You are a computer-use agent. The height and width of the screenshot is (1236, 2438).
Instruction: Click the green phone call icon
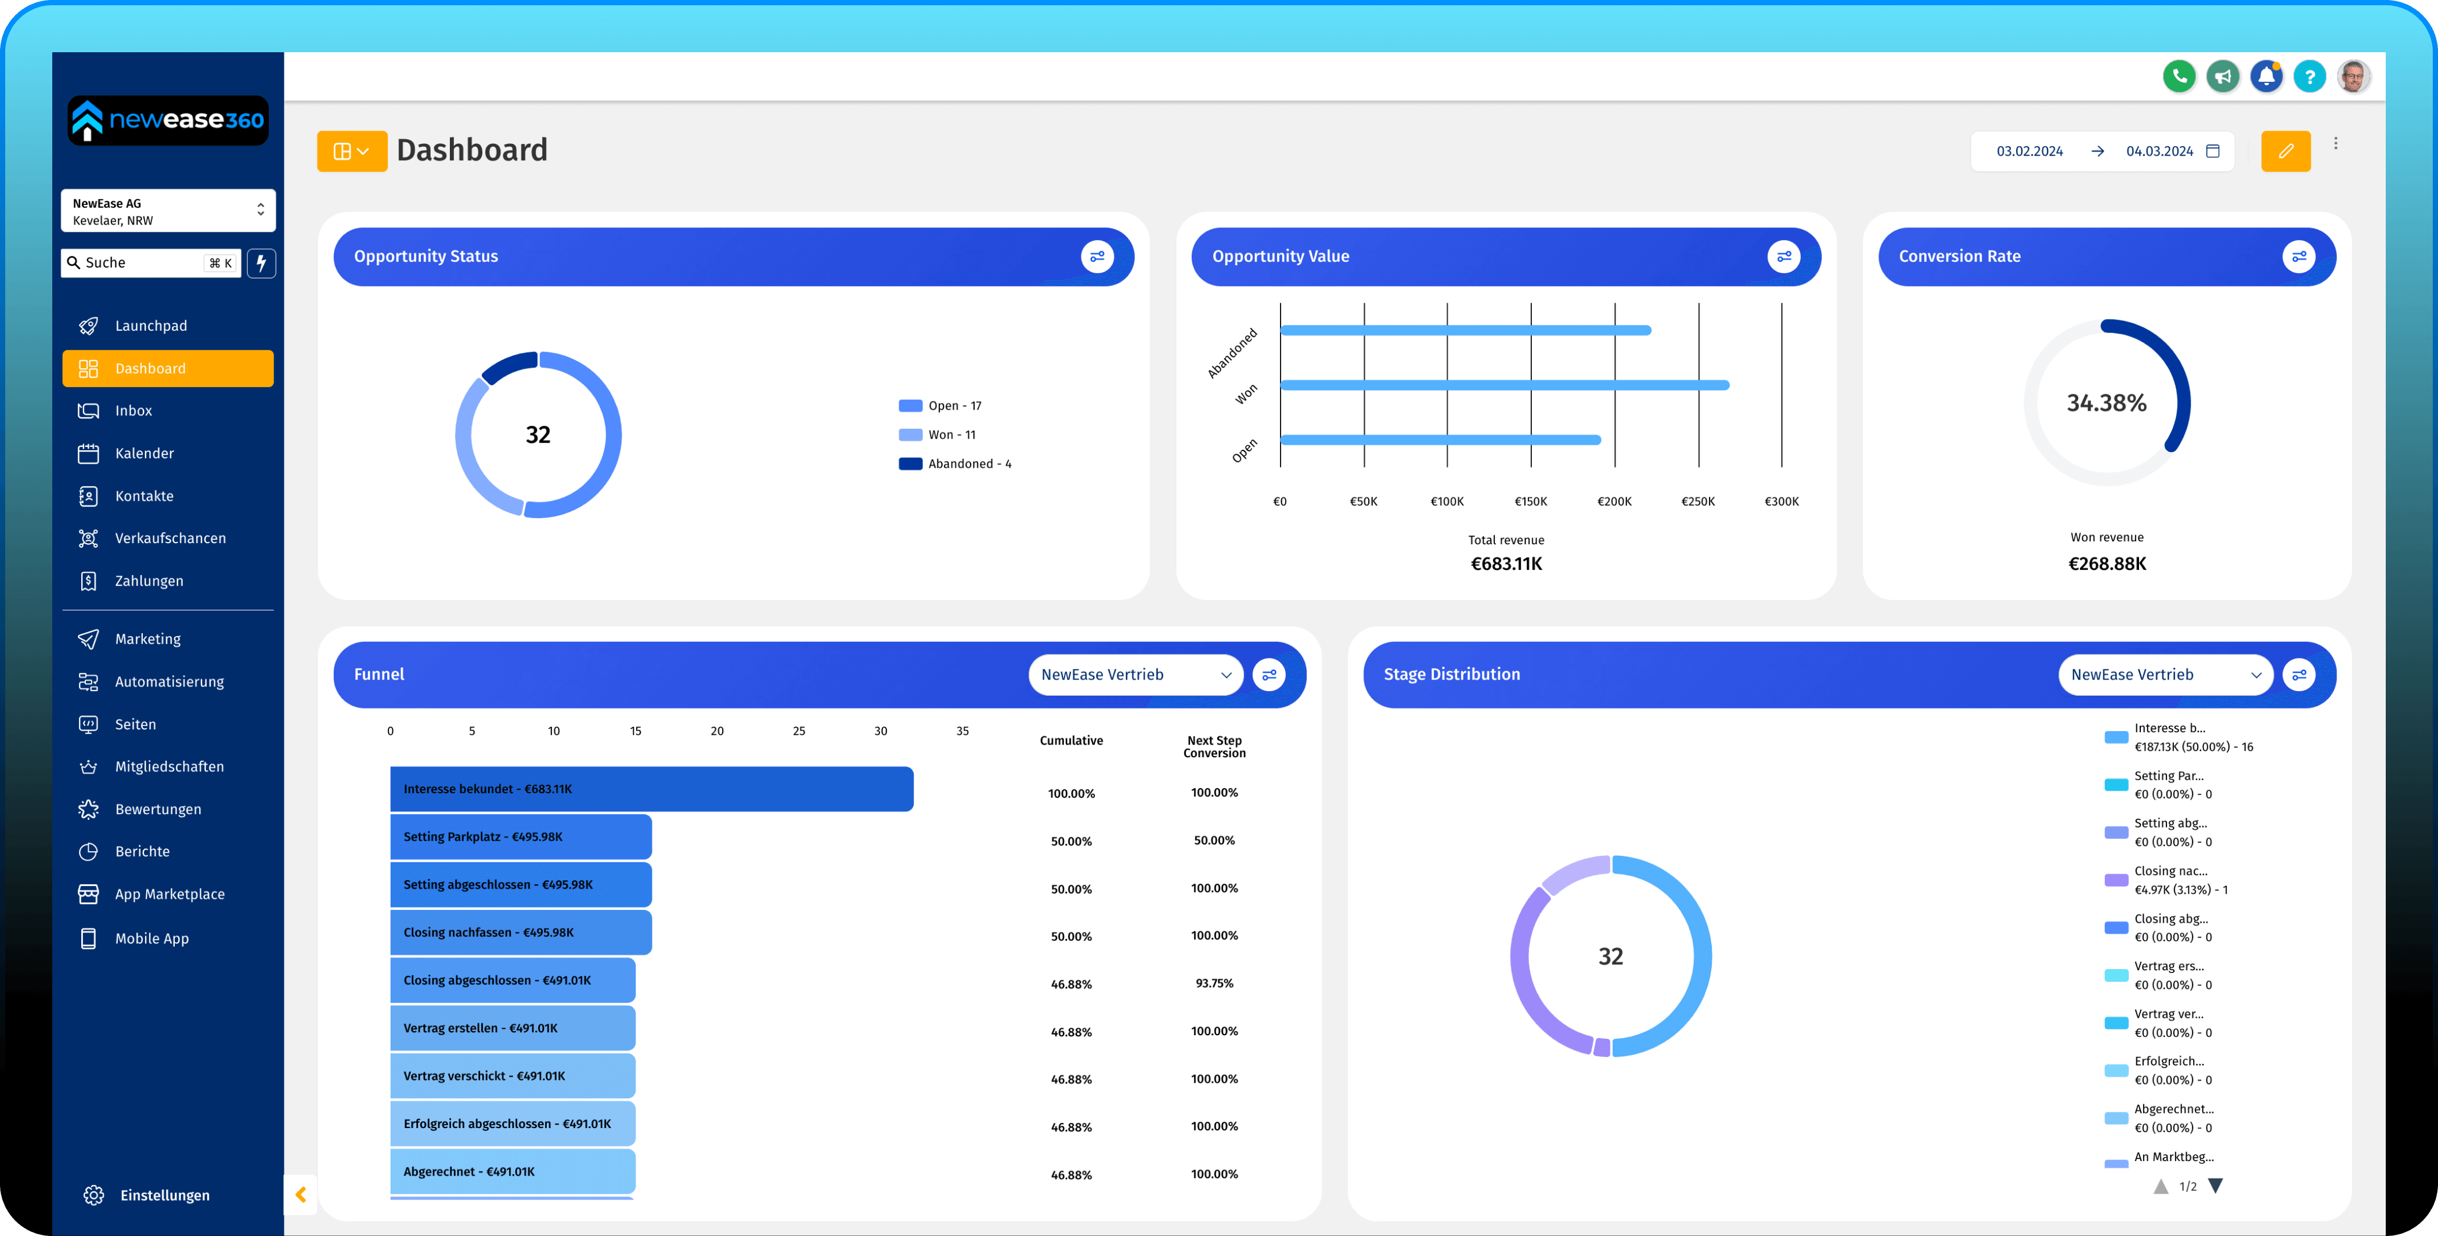(2179, 75)
